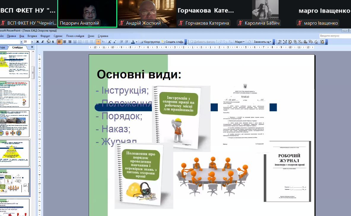Image resolution: width=351 pixels, height=216 pixels.
Task: Toggle bold formatting (Ж) in toolbar
Action: click(x=38, y=42)
